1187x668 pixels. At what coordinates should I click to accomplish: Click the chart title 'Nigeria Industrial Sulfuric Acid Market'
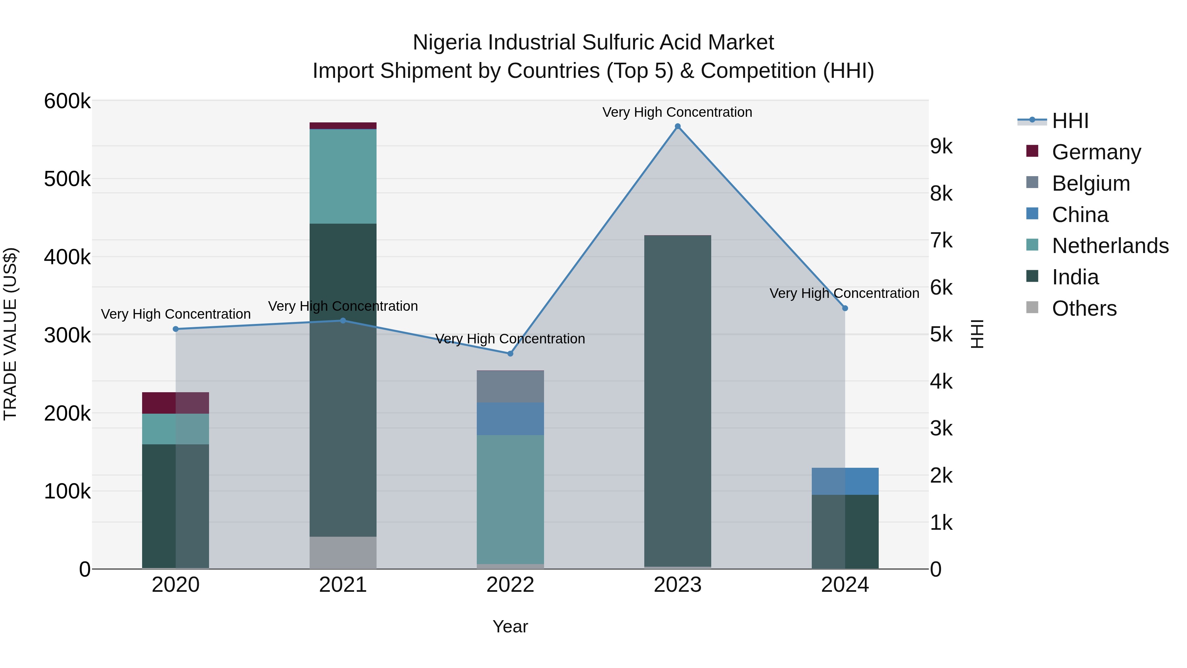(593, 43)
